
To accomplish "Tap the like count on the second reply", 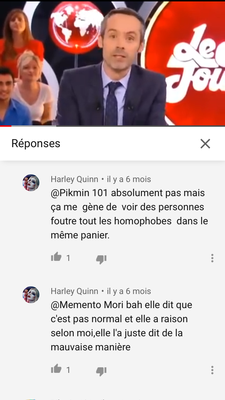I will (x=68, y=370).
